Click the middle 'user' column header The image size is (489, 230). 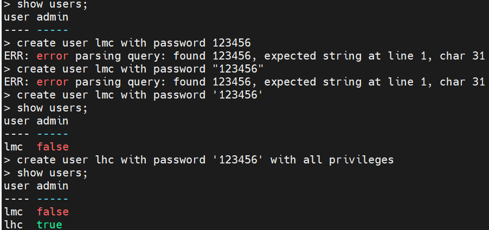click(x=16, y=121)
